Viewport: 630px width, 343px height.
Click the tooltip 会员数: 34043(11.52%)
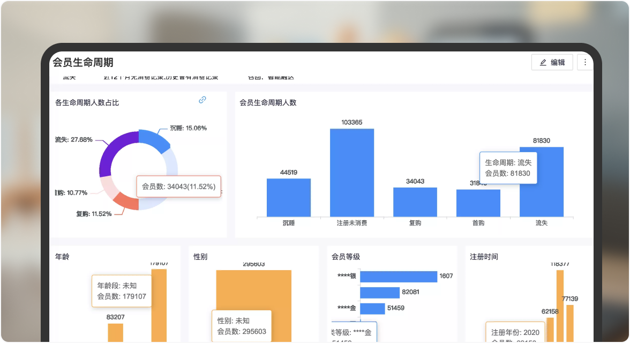tap(178, 186)
